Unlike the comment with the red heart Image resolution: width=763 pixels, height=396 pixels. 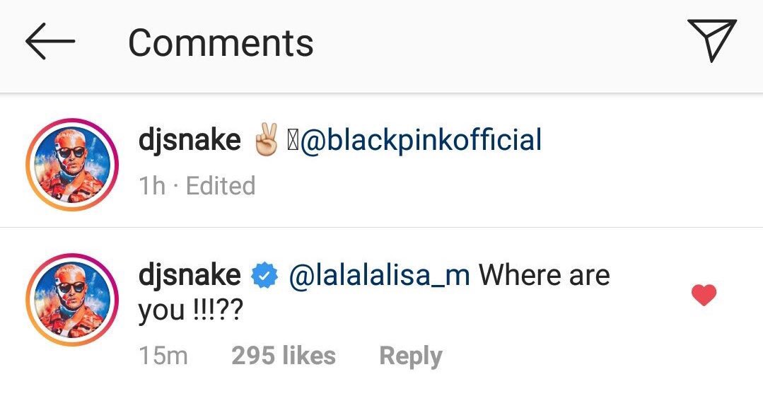704,295
